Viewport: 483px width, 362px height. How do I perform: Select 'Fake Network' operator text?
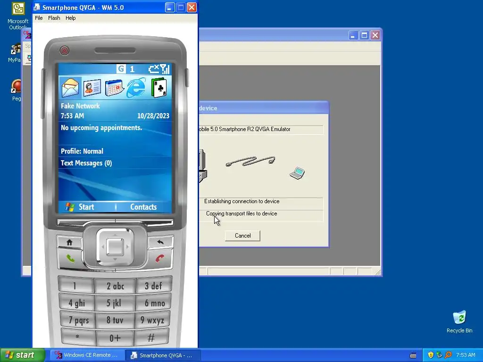80,106
